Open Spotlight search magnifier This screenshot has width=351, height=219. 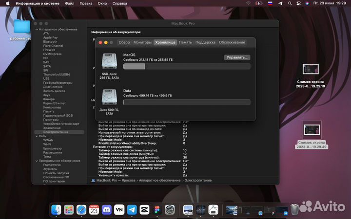pyautogui.click(x=290, y=3)
